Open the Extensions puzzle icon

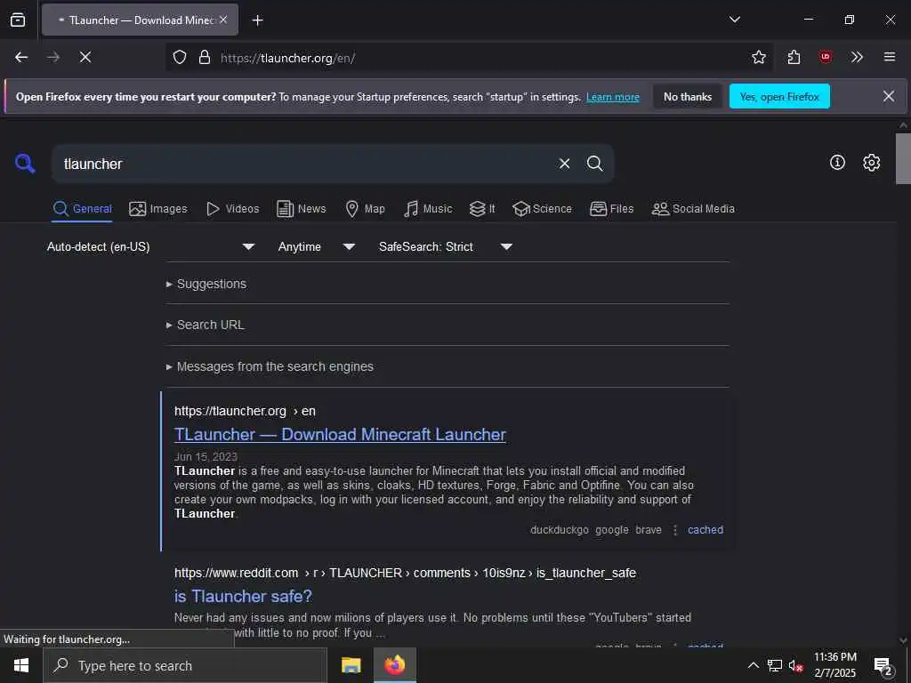794,57
